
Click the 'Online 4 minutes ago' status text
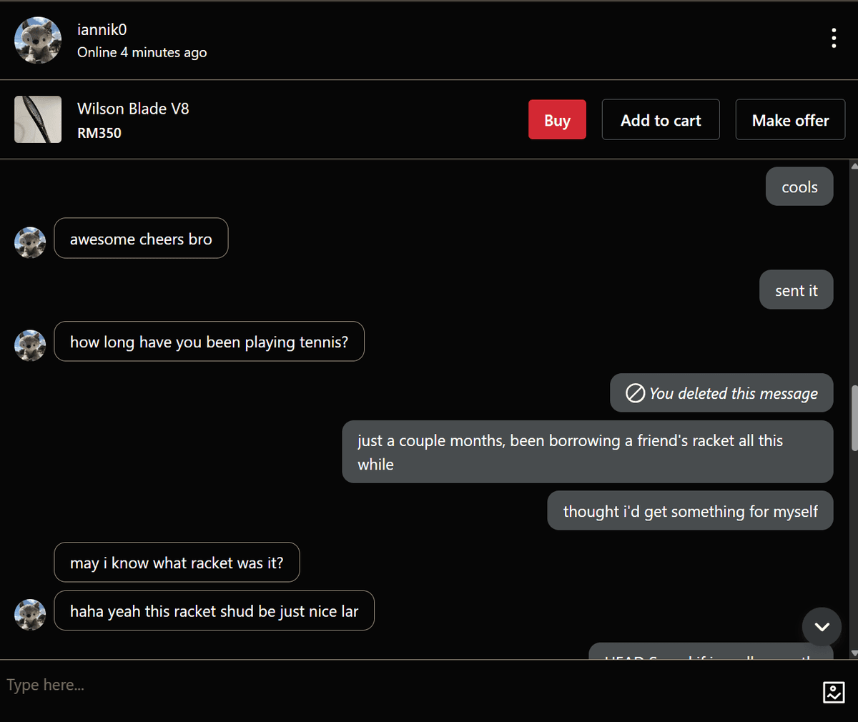pyautogui.click(x=142, y=52)
